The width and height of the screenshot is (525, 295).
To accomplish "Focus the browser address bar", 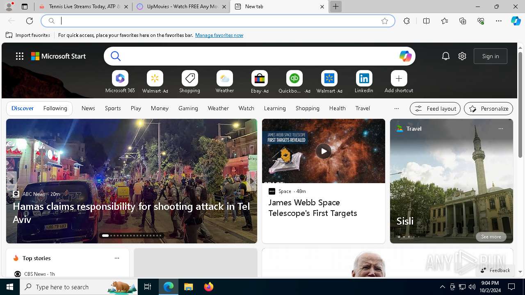I will tap(217, 21).
